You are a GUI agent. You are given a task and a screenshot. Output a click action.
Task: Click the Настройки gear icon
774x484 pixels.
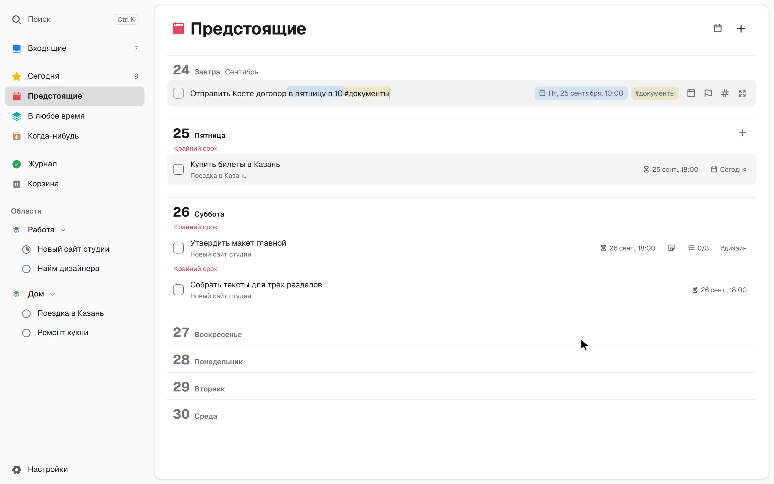click(x=17, y=469)
